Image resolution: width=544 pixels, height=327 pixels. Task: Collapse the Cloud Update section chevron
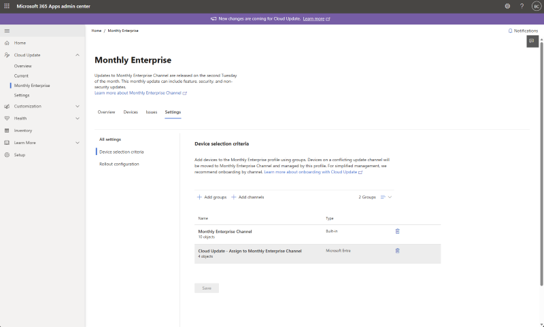pyautogui.click(x=78, y=55)
